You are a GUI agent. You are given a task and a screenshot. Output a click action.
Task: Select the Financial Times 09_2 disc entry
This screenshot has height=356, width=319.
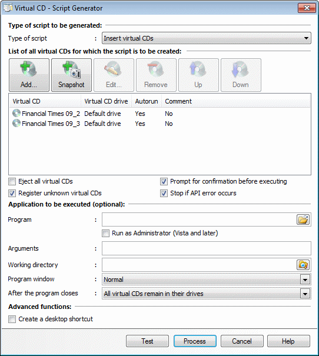pos(46,114)
